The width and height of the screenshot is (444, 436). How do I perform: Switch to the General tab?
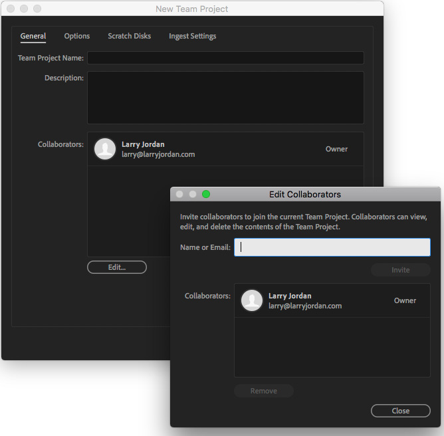click(x=33, y=37)
